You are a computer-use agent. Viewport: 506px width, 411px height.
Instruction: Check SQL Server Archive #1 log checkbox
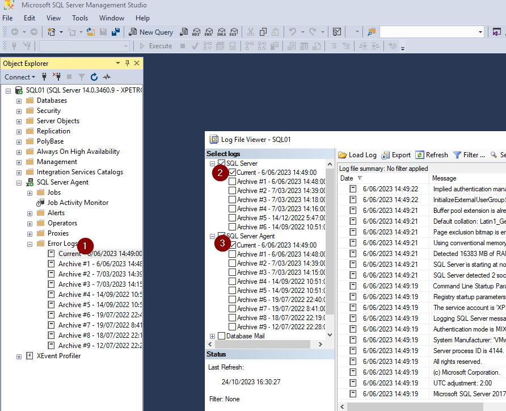point(233,182)
